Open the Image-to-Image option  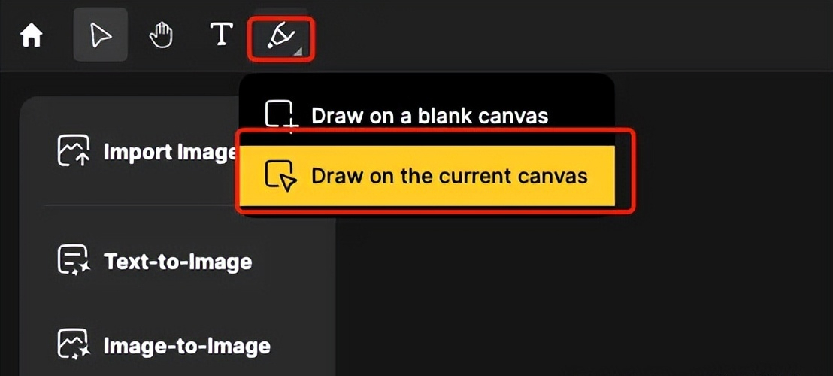pyautogui.click(x=186, y=346)
